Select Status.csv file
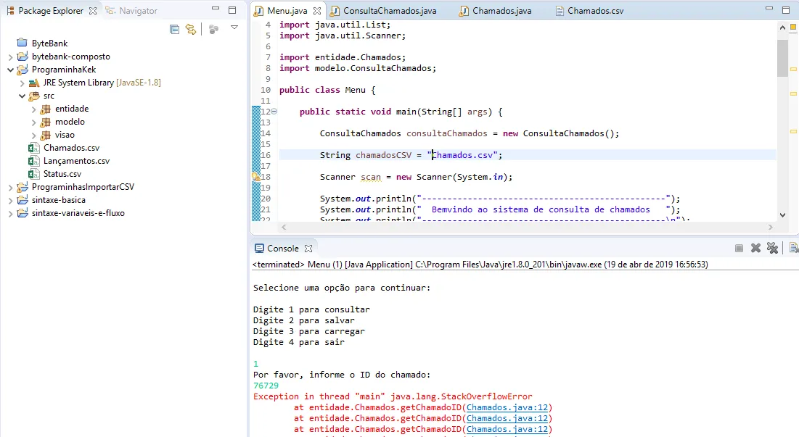 (x=62, y=174)
